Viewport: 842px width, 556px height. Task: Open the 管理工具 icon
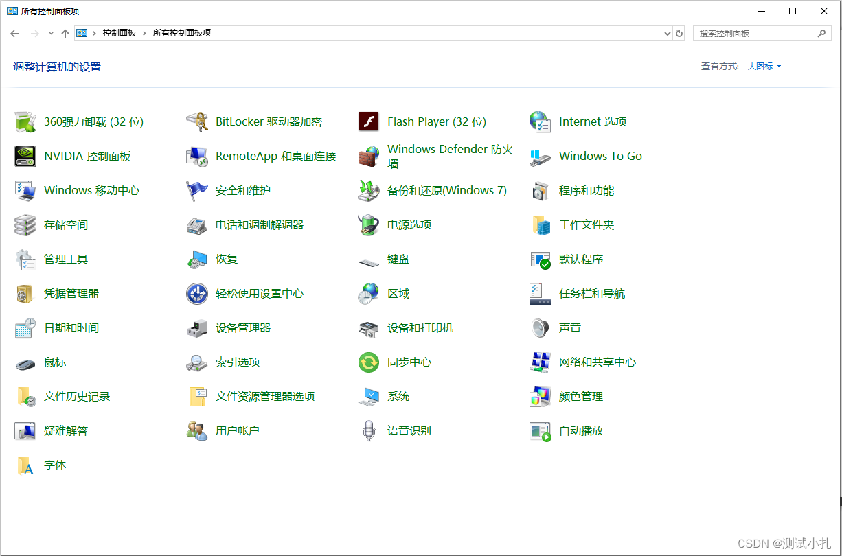(25, 259)
